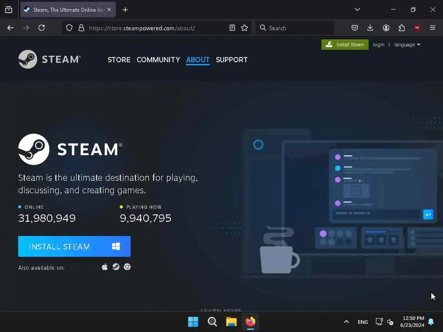Open File Explorer from taskbar

tap(231, 322)
